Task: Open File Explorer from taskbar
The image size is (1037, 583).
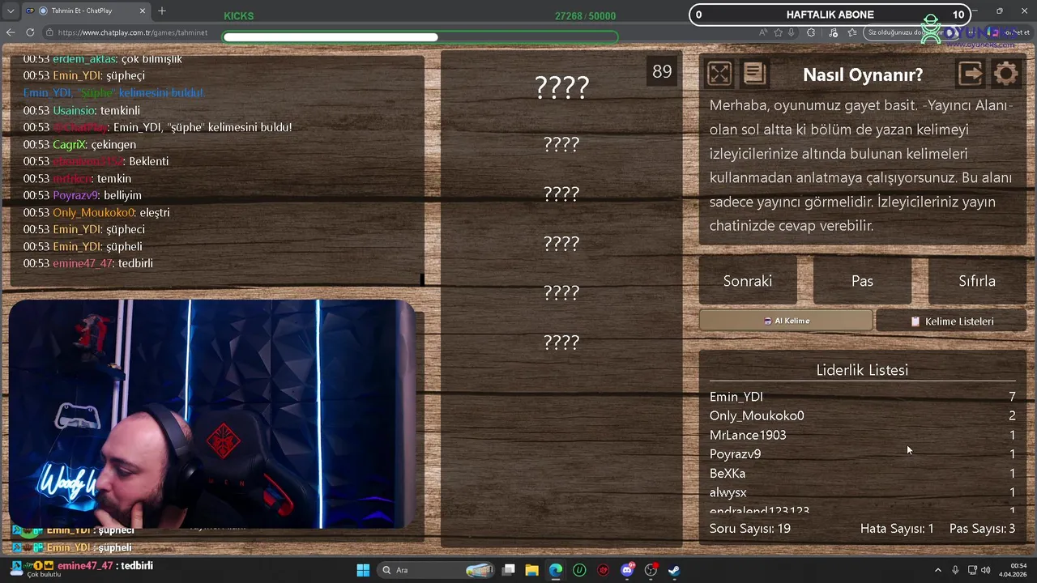Action: [531, 570]
